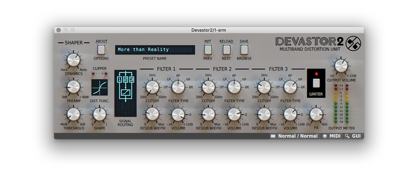The height and width of the screenshot is (169, 418).
Task: Click the About/Options button
Action: coord(101,49)
